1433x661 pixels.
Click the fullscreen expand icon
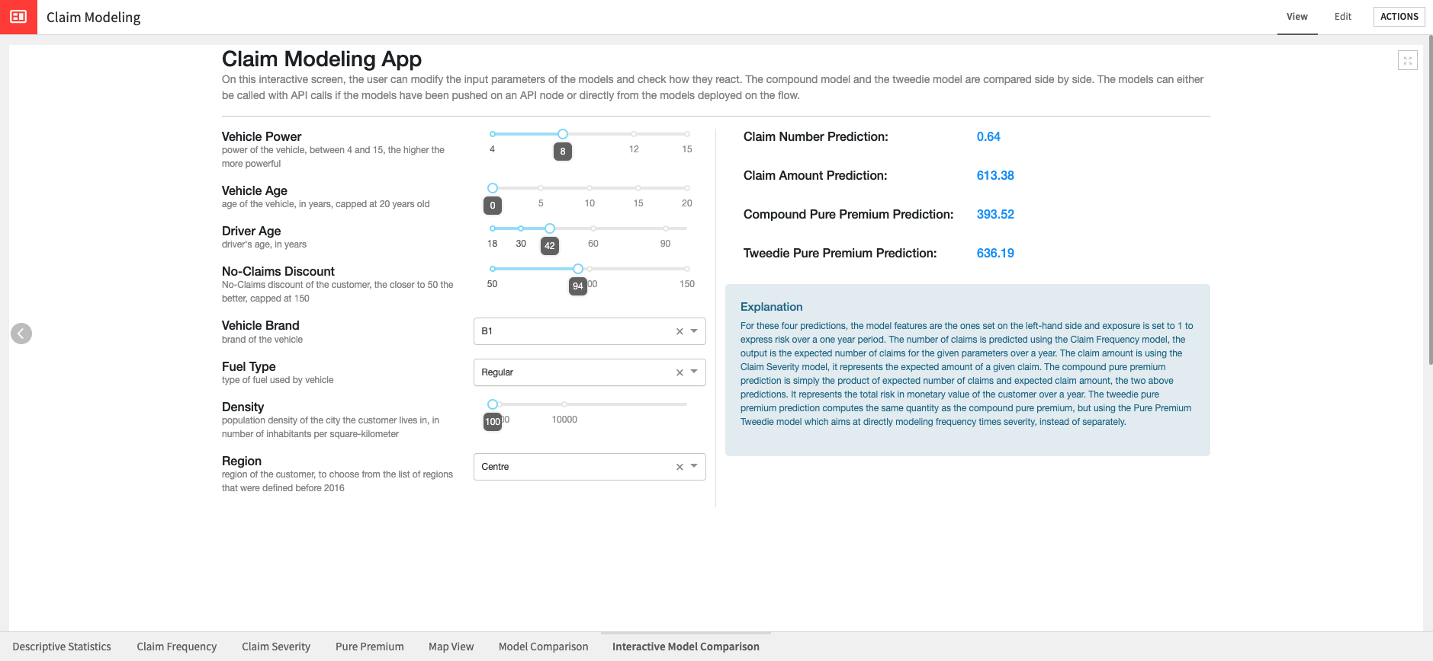(x=1408, y=60)
